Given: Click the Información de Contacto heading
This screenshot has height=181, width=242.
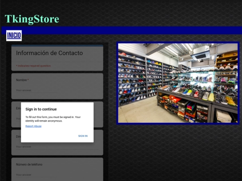Looking at the screenshot, I should pos(49,53).
